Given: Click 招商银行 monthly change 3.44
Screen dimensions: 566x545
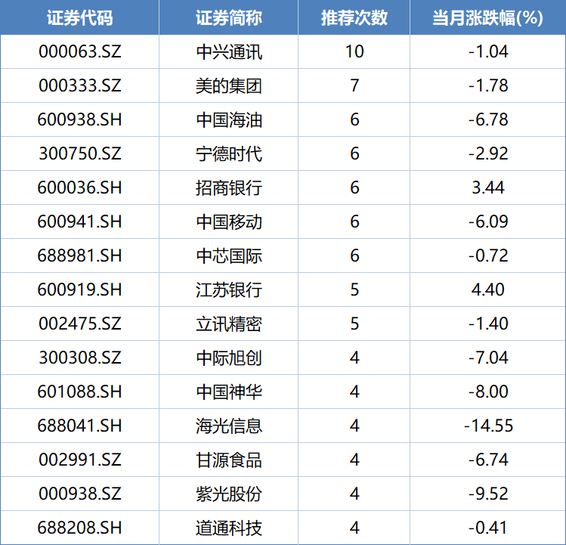Looking at the screenshot, I should click(x=487, y=187).
